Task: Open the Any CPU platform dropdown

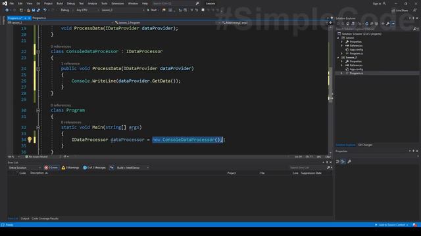Action: 87,10
